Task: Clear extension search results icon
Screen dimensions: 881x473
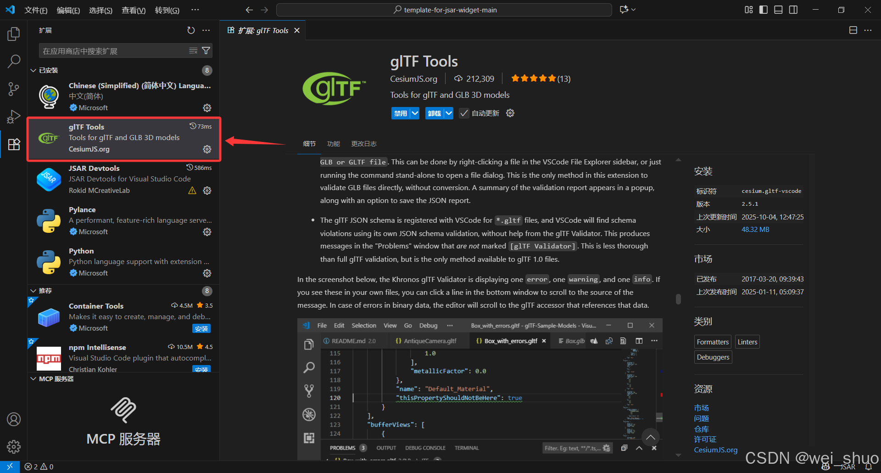Action: pyautogui.click(x=193, y=51)
